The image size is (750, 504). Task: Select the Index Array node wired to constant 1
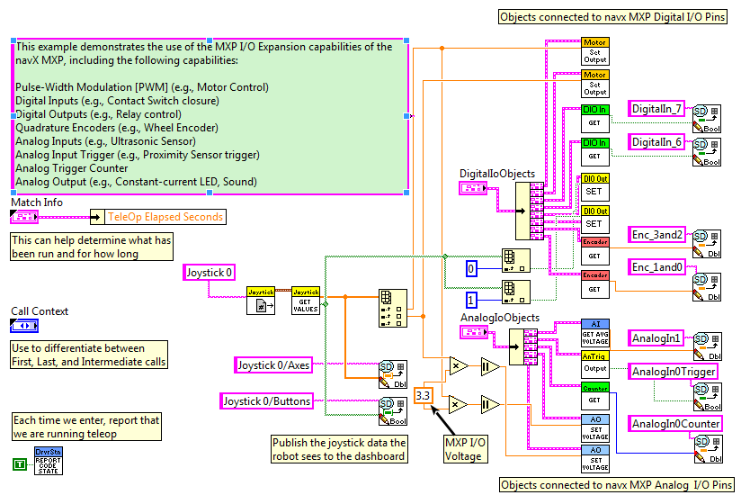tap(516, 292)
